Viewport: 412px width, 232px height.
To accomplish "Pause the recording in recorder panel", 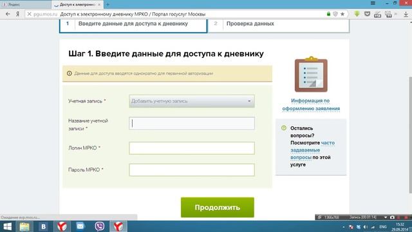I will [399, 217].
